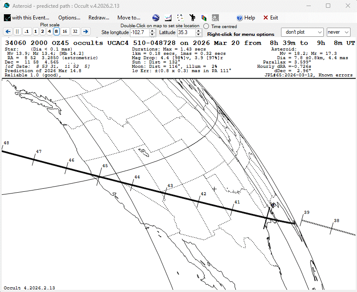357x292 pixels.
Task: Select plot scale .1
Action: tap(27, 32)
